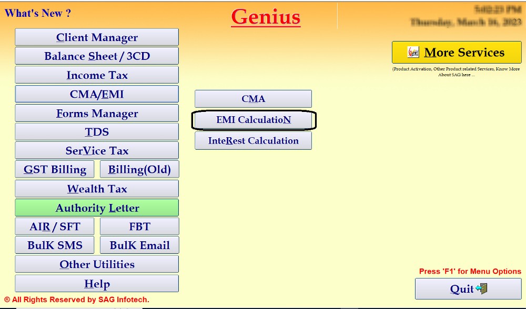Launch BulK SMS utility

55,245
